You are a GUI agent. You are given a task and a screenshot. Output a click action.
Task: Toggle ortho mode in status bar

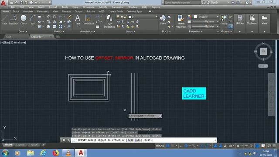181,146
